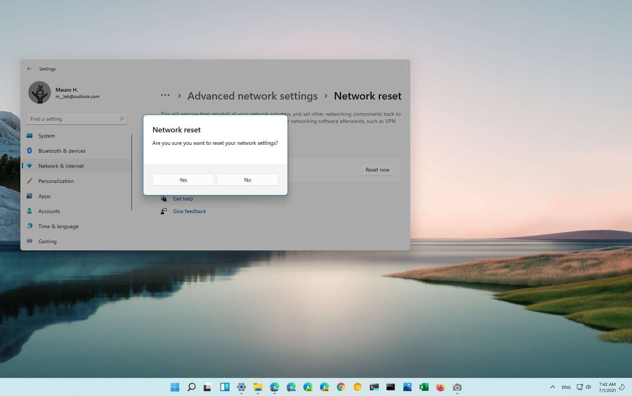Open taskbar Search

pyautogui.click(x=191, y=387)
